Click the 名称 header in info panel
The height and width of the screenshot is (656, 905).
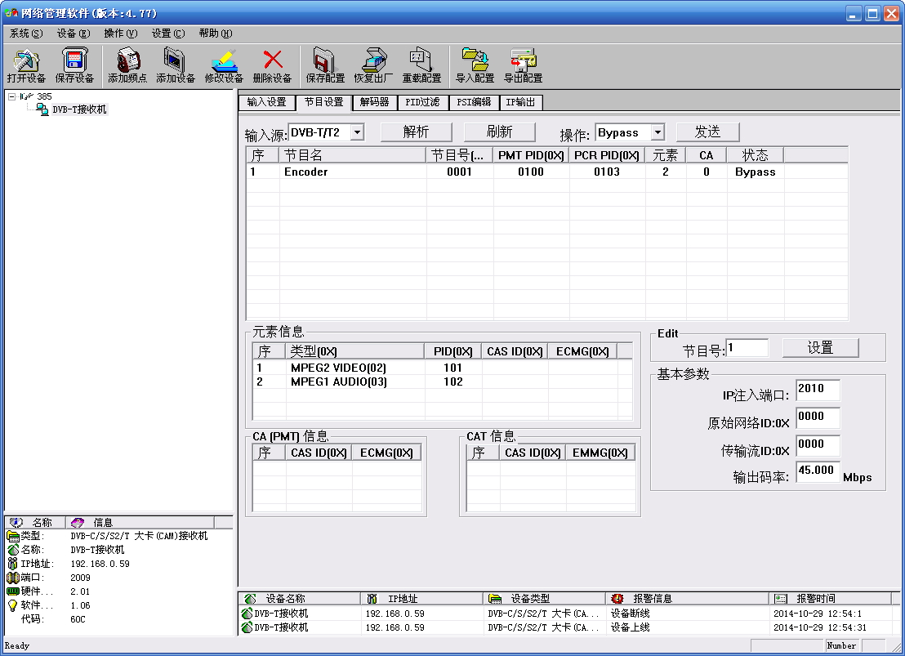[35, 523]
